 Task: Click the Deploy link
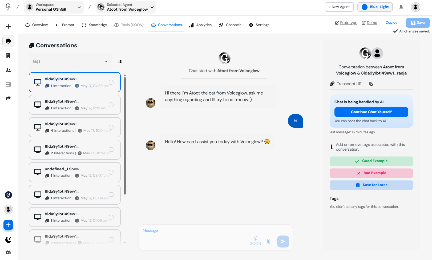point(391,23)
